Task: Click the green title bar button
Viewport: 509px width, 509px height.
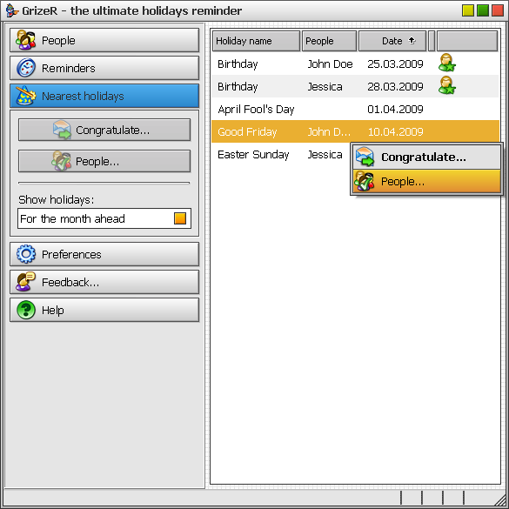Action: tap(483, 10)
